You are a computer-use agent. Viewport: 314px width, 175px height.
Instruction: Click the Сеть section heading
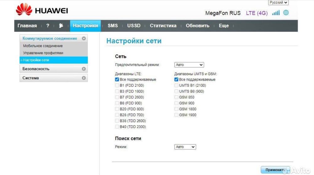121,57
